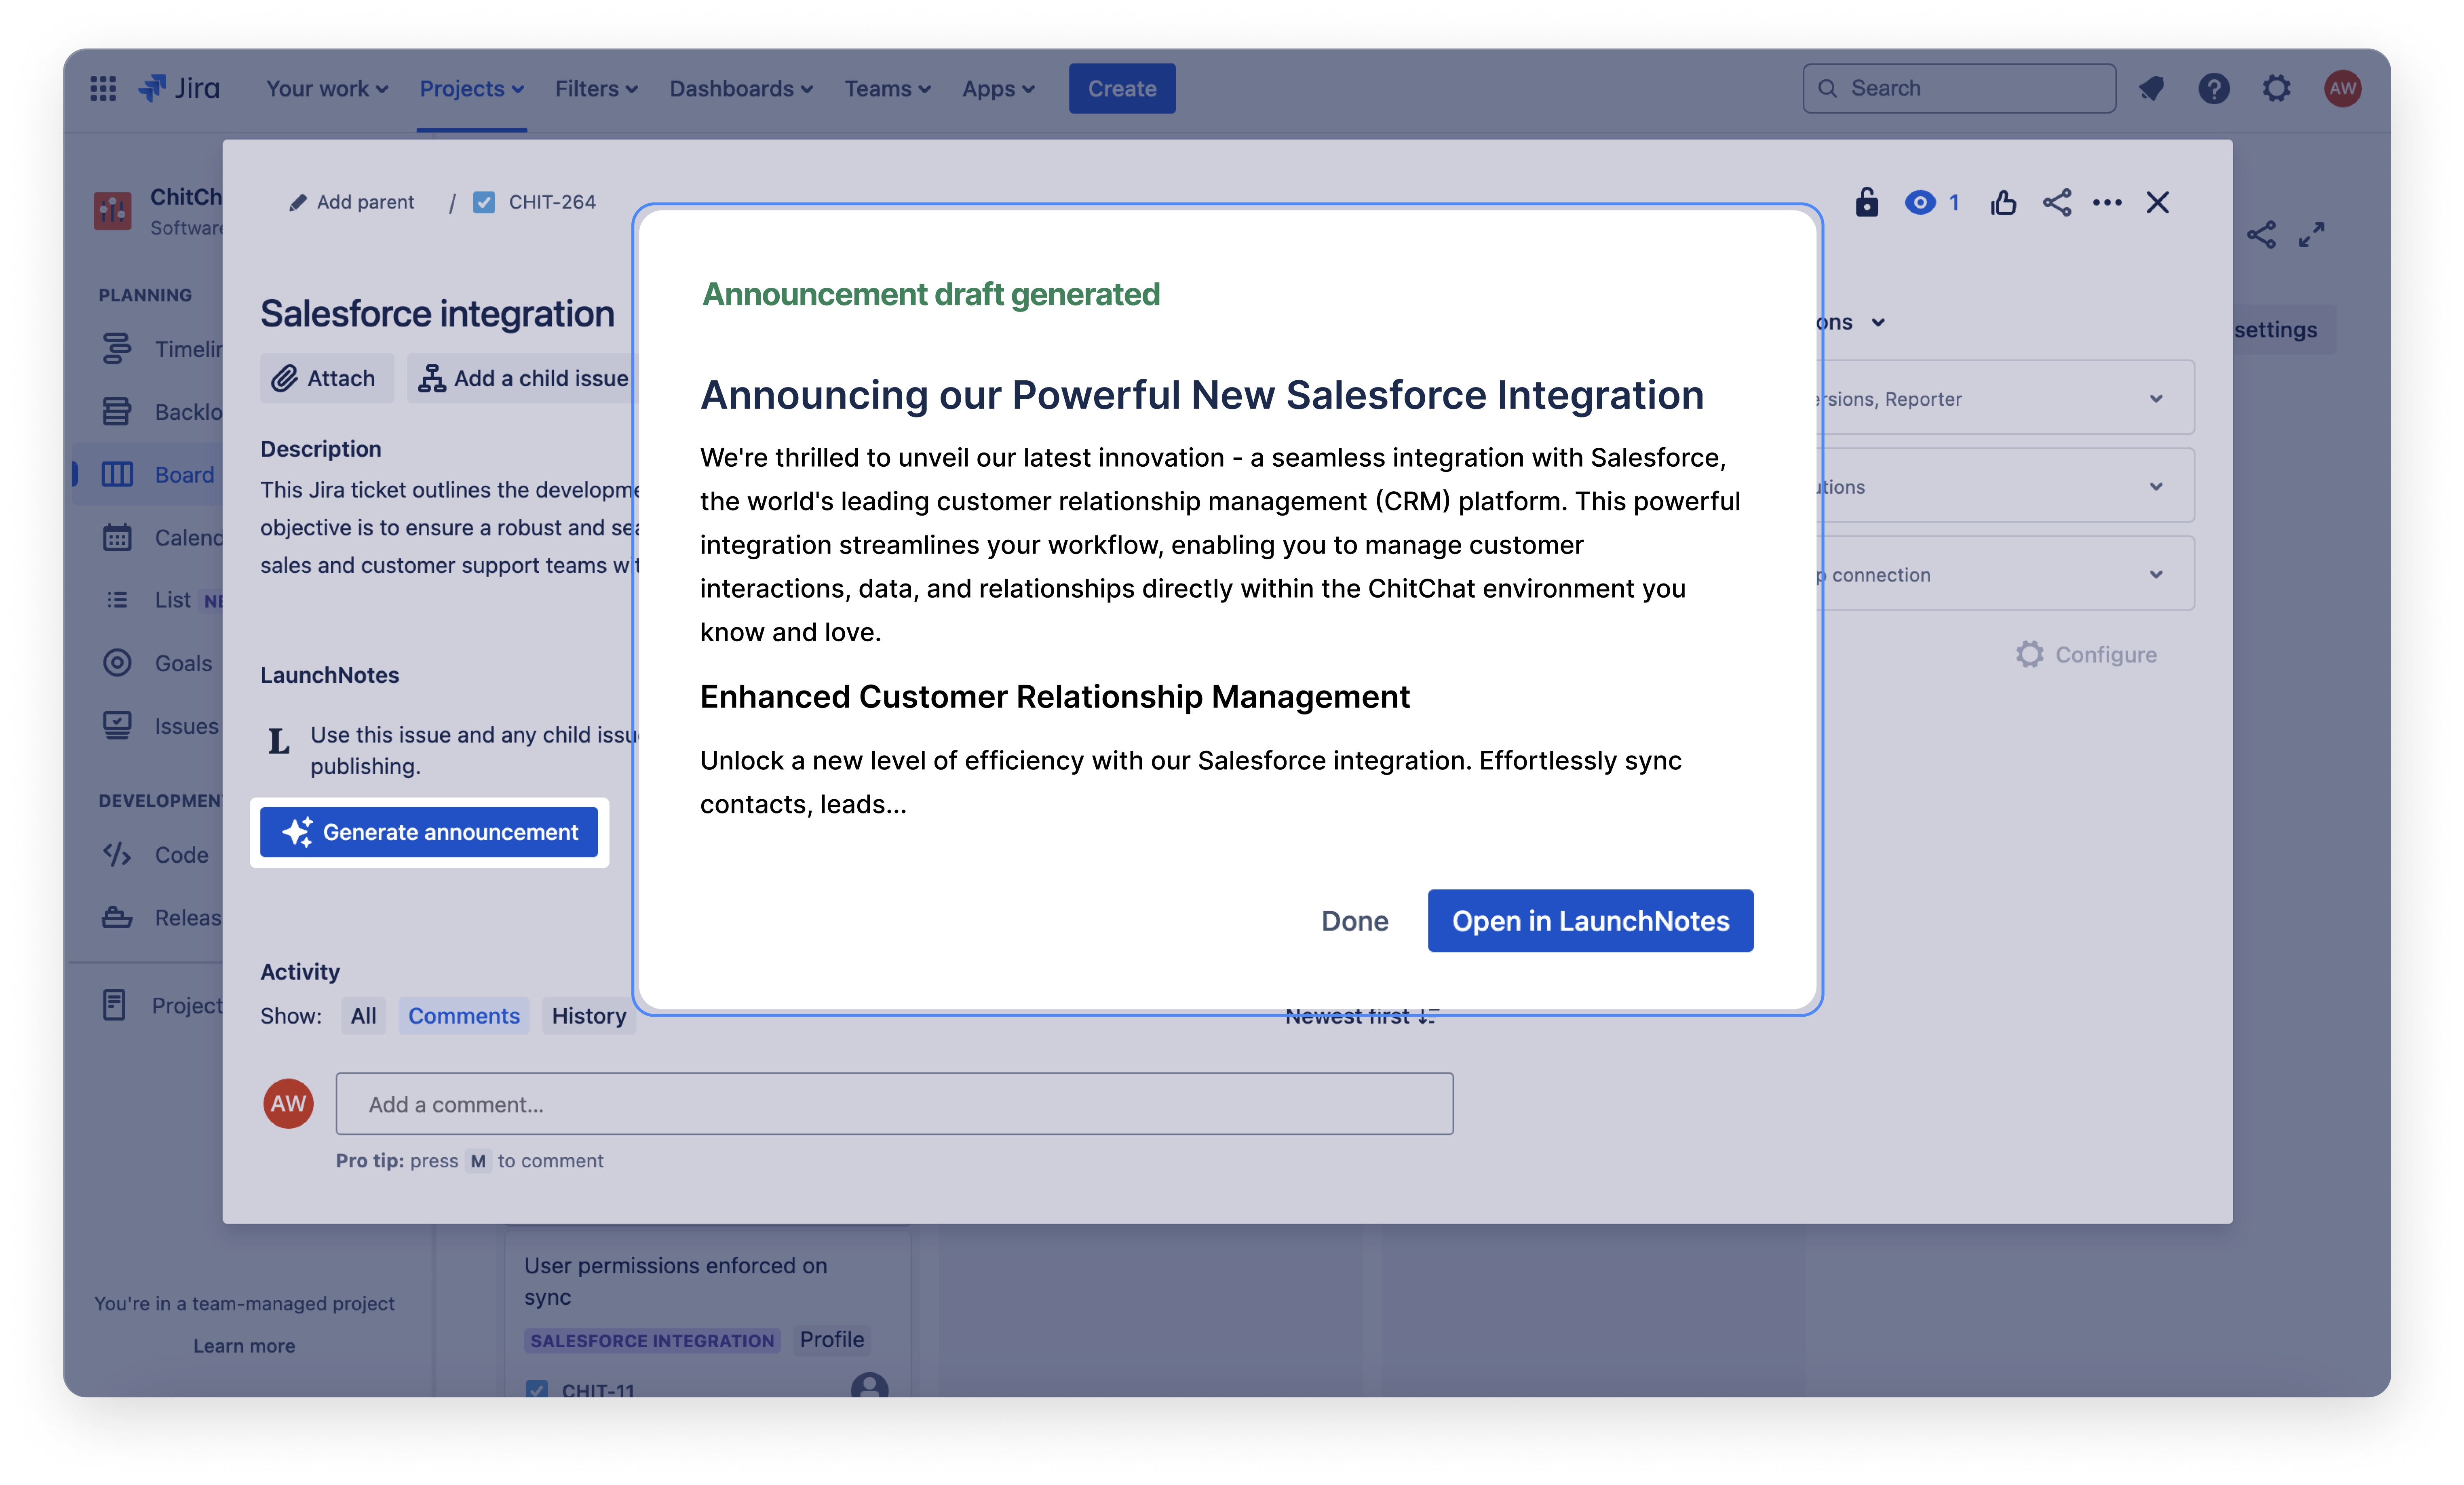
Task: Open Issues in the sidebar
Action: (x=160, y=726)
